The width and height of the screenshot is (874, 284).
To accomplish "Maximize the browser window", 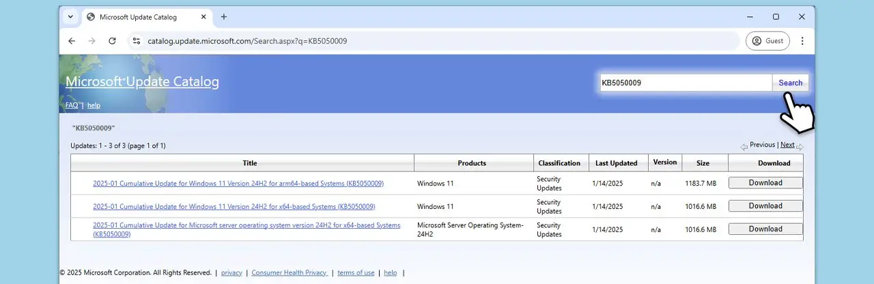I will pos(776,17).
